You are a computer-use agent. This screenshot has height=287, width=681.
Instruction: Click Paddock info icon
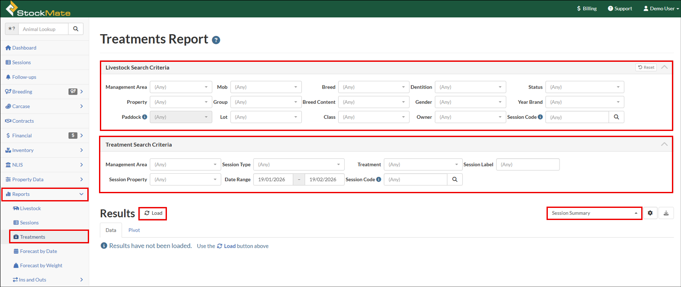(x=144, y=117)
